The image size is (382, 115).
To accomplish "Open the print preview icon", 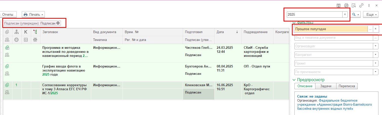I will (x=354, y=6).
